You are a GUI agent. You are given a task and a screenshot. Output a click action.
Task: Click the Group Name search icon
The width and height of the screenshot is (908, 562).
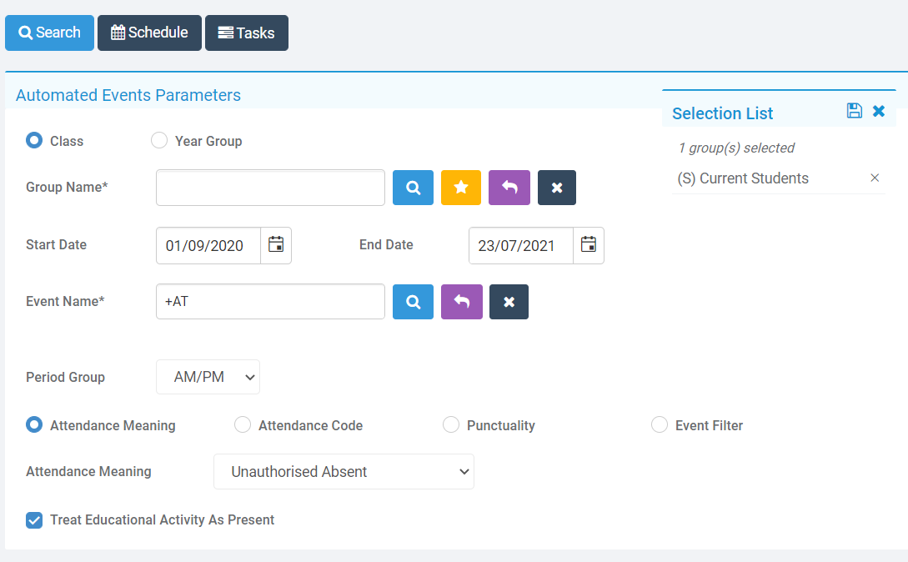click(413, 188)
